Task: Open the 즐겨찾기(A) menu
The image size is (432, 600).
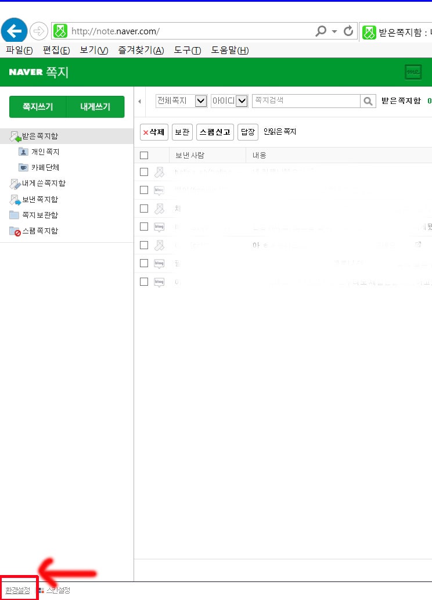Action: click(141, 50)
